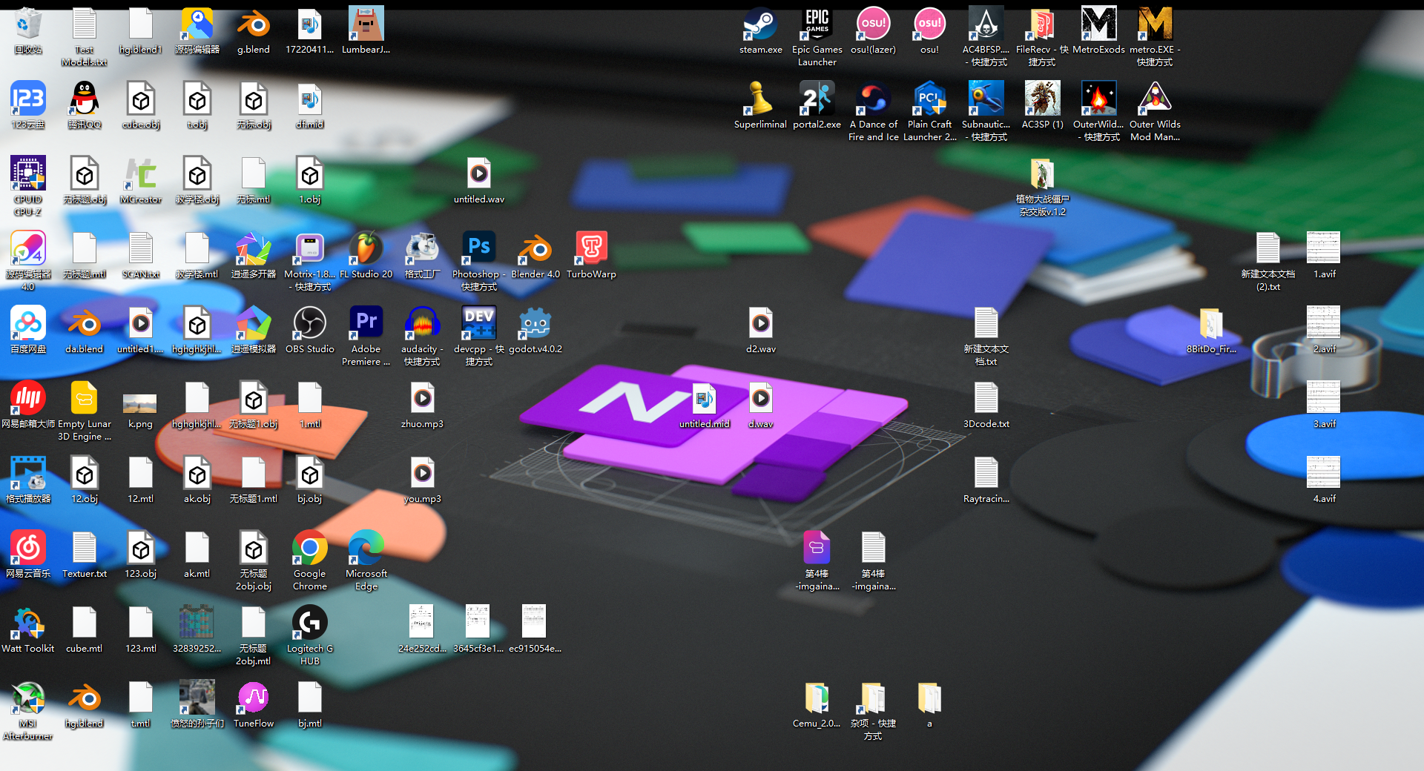Select the g.blend file icon

click(x=254, y=24)
